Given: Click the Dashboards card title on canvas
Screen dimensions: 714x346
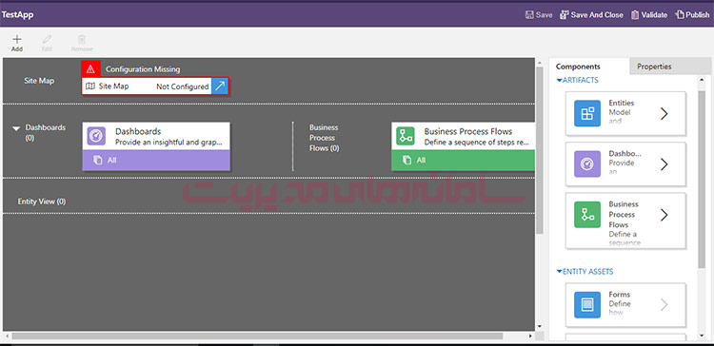Looking at the screenshot, I should pos(138,131).
